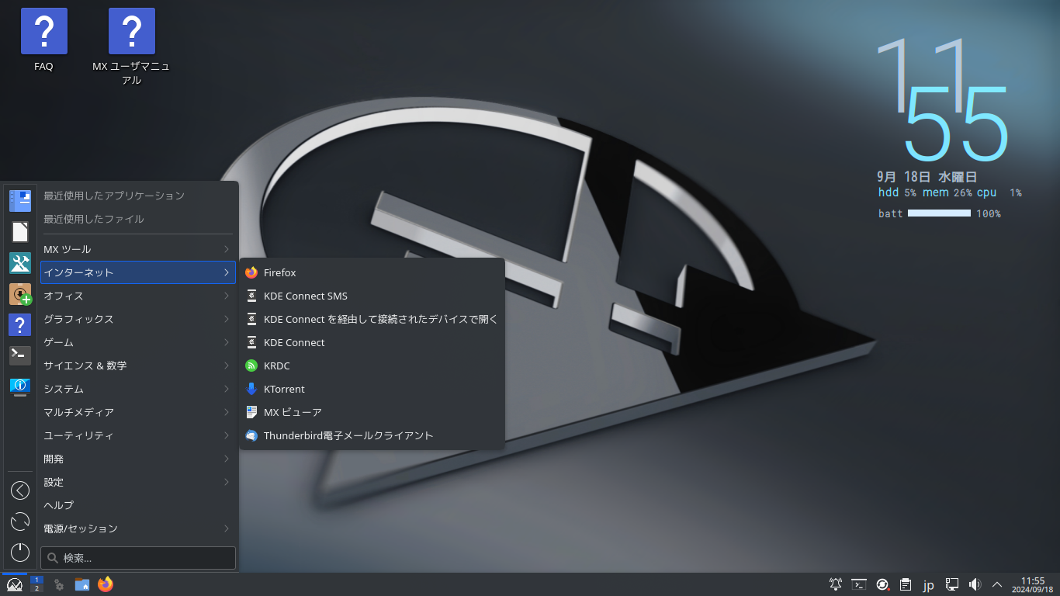Open MX ビューア from the submenu

tap(372, 412)
